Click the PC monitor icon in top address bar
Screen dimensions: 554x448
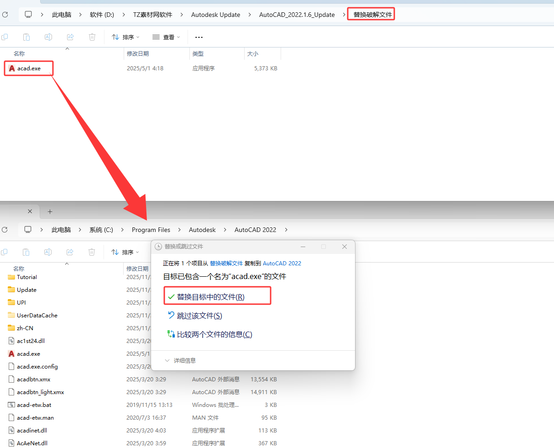click(x=28, y=15)
